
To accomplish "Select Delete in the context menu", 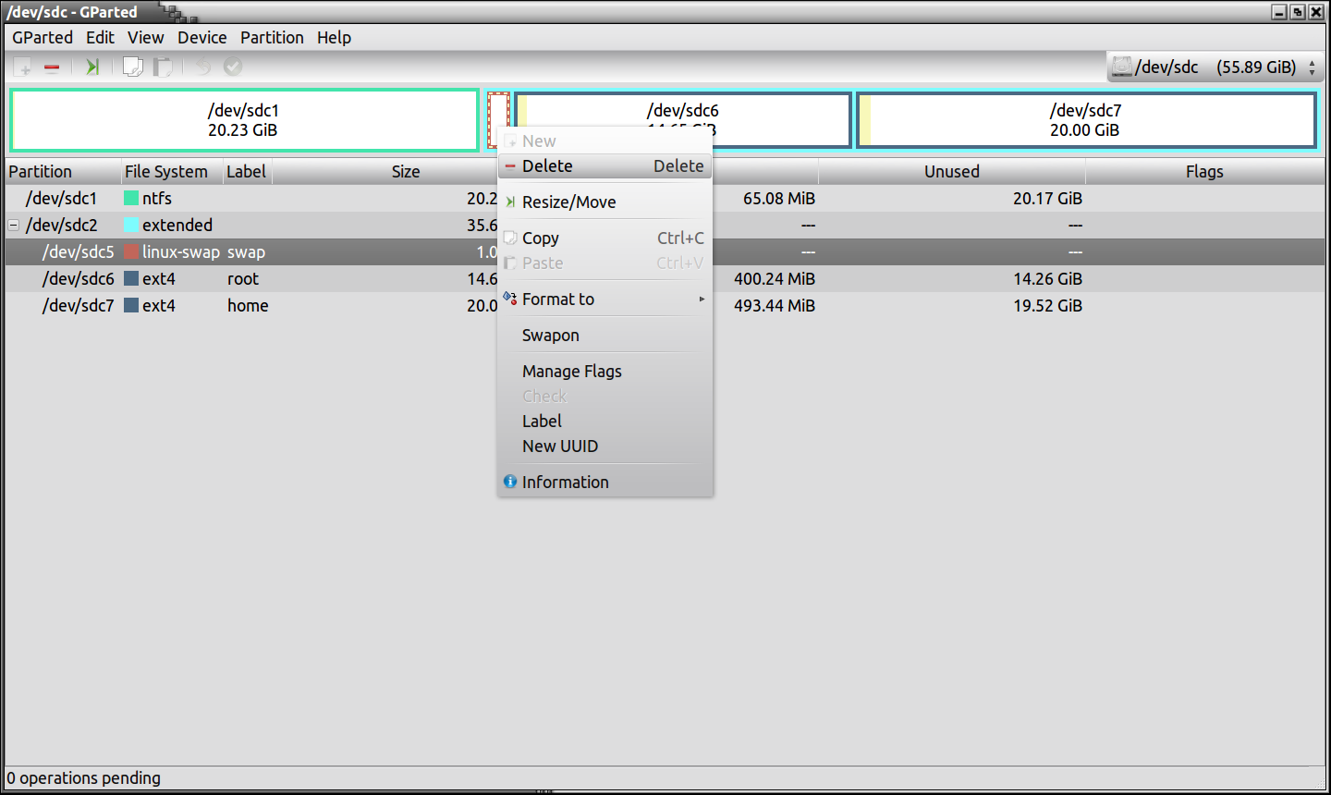I will tap(547, 165).
